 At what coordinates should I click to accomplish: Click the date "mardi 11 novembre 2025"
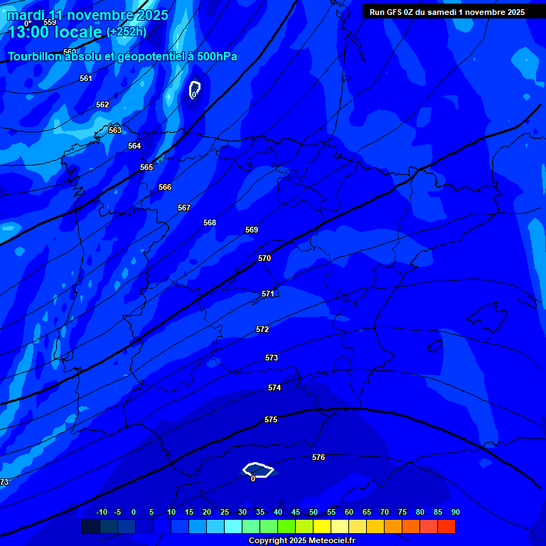tap(88, 15)
